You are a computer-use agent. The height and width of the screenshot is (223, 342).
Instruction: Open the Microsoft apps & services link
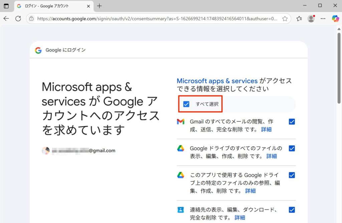(217, 81)
